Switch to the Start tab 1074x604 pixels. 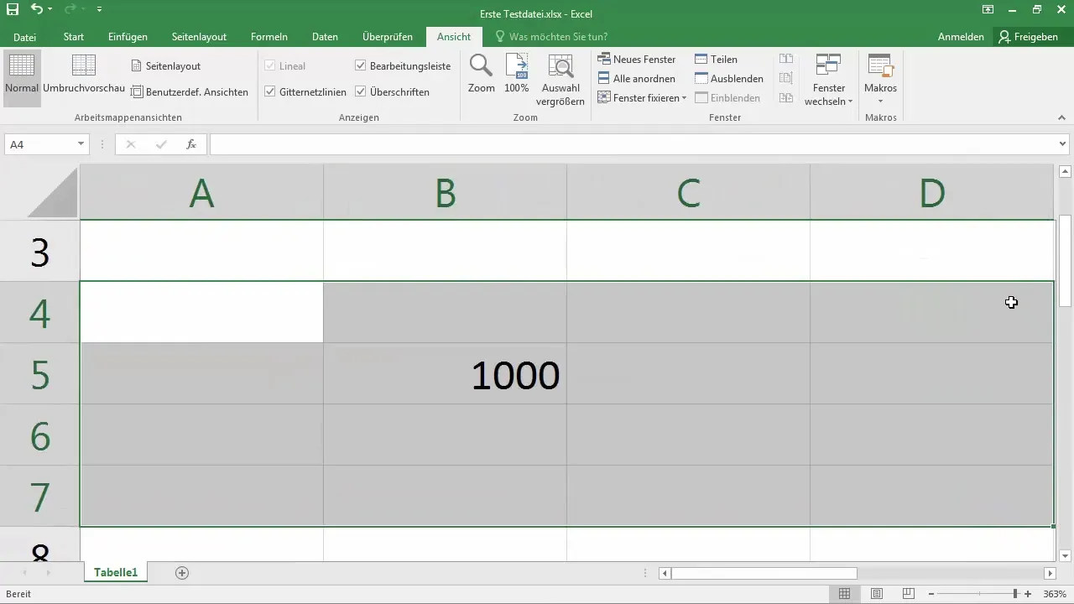pos(74,37)
